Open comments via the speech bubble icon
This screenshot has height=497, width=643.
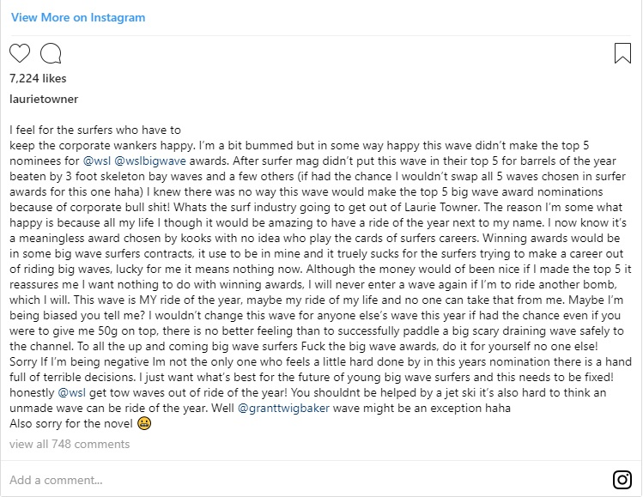coord(51,53)
